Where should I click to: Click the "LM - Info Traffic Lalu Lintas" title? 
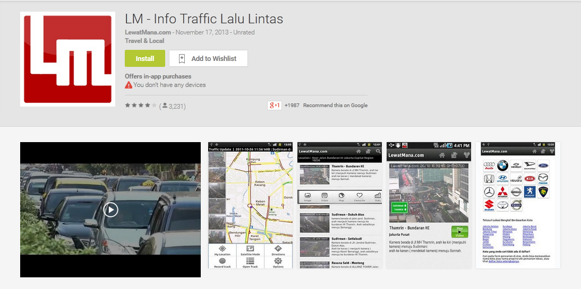(x=204, y=19)
